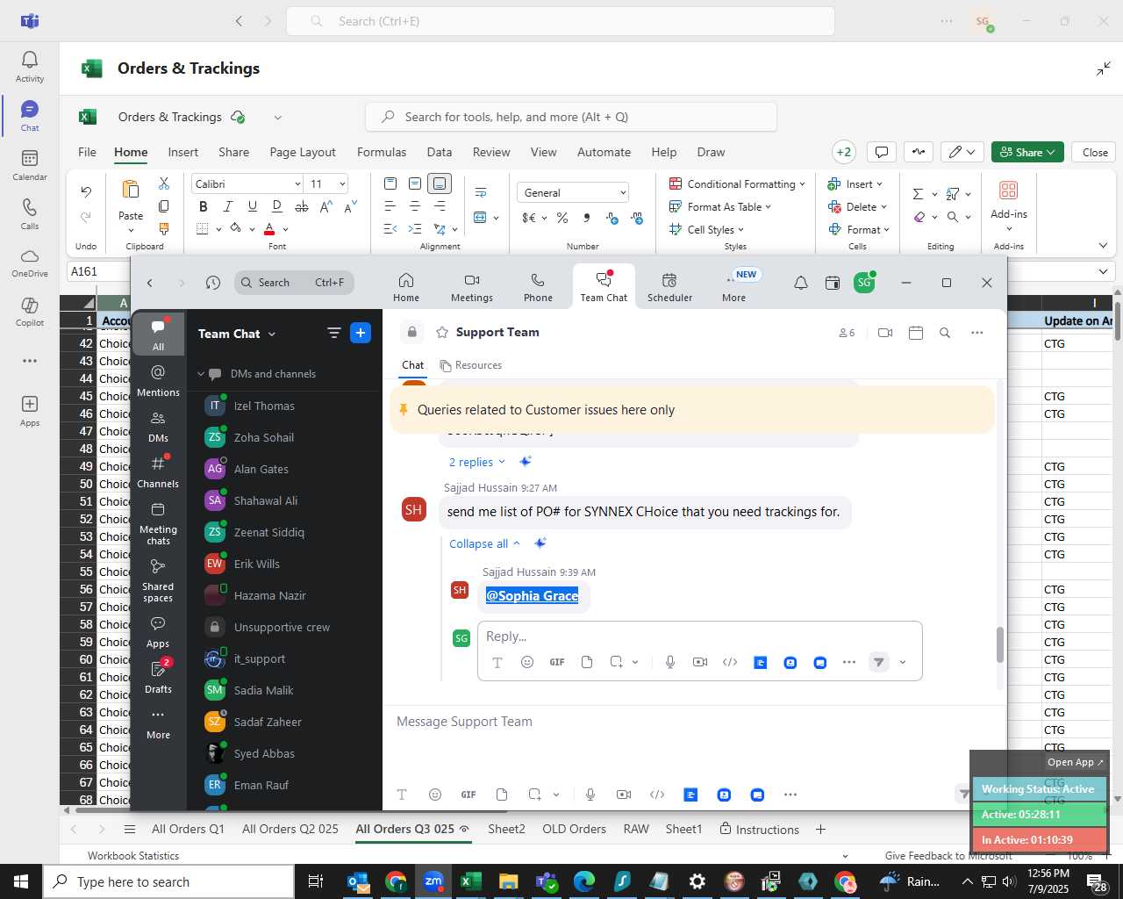Click the green Share button
Image resolution: width=1123 pixels, height=899 pixels.
[1027, 152]
